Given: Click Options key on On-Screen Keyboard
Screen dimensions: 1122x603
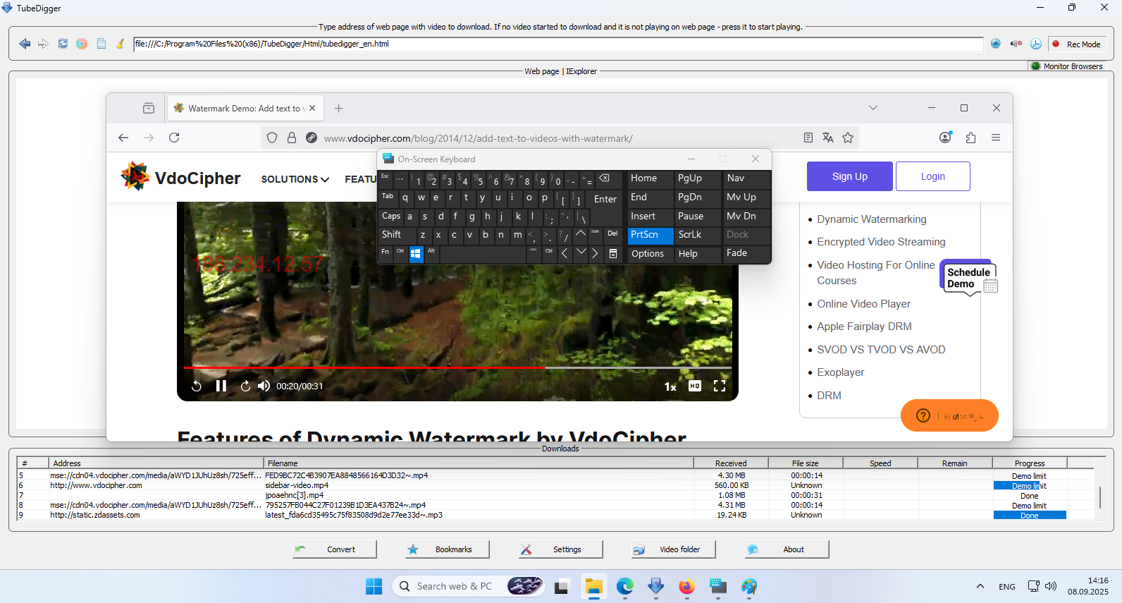Looking at the screenshot, I should (650, 254).
